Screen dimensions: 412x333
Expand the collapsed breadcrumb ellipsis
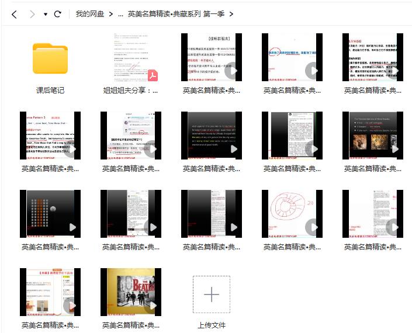click(120, 14)
